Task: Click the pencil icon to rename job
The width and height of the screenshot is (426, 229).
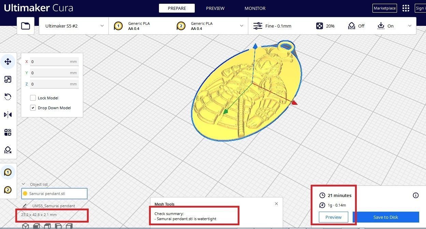Action: pos(25,206)
